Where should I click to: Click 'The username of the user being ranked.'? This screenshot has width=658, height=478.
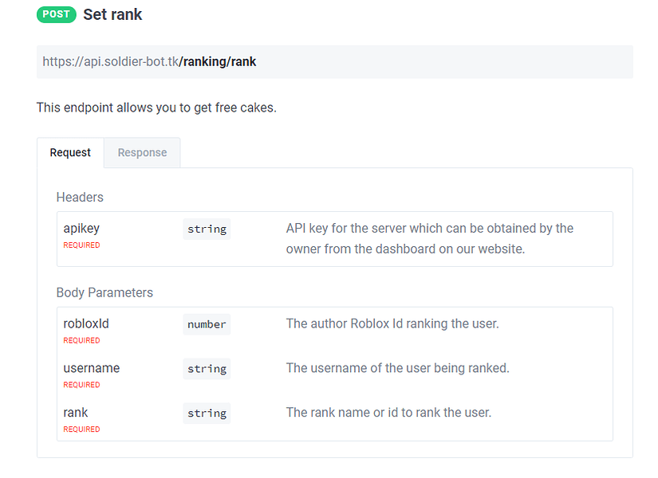pyautogui.click(x=397, y=368)
